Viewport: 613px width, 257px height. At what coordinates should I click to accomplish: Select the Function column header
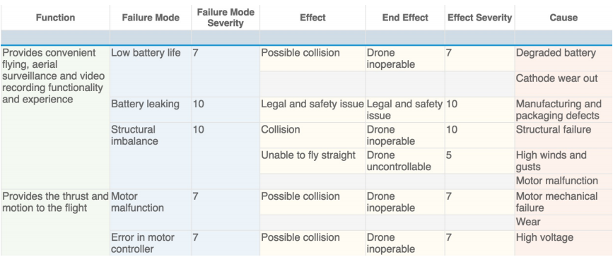click(x=55, y=18)
